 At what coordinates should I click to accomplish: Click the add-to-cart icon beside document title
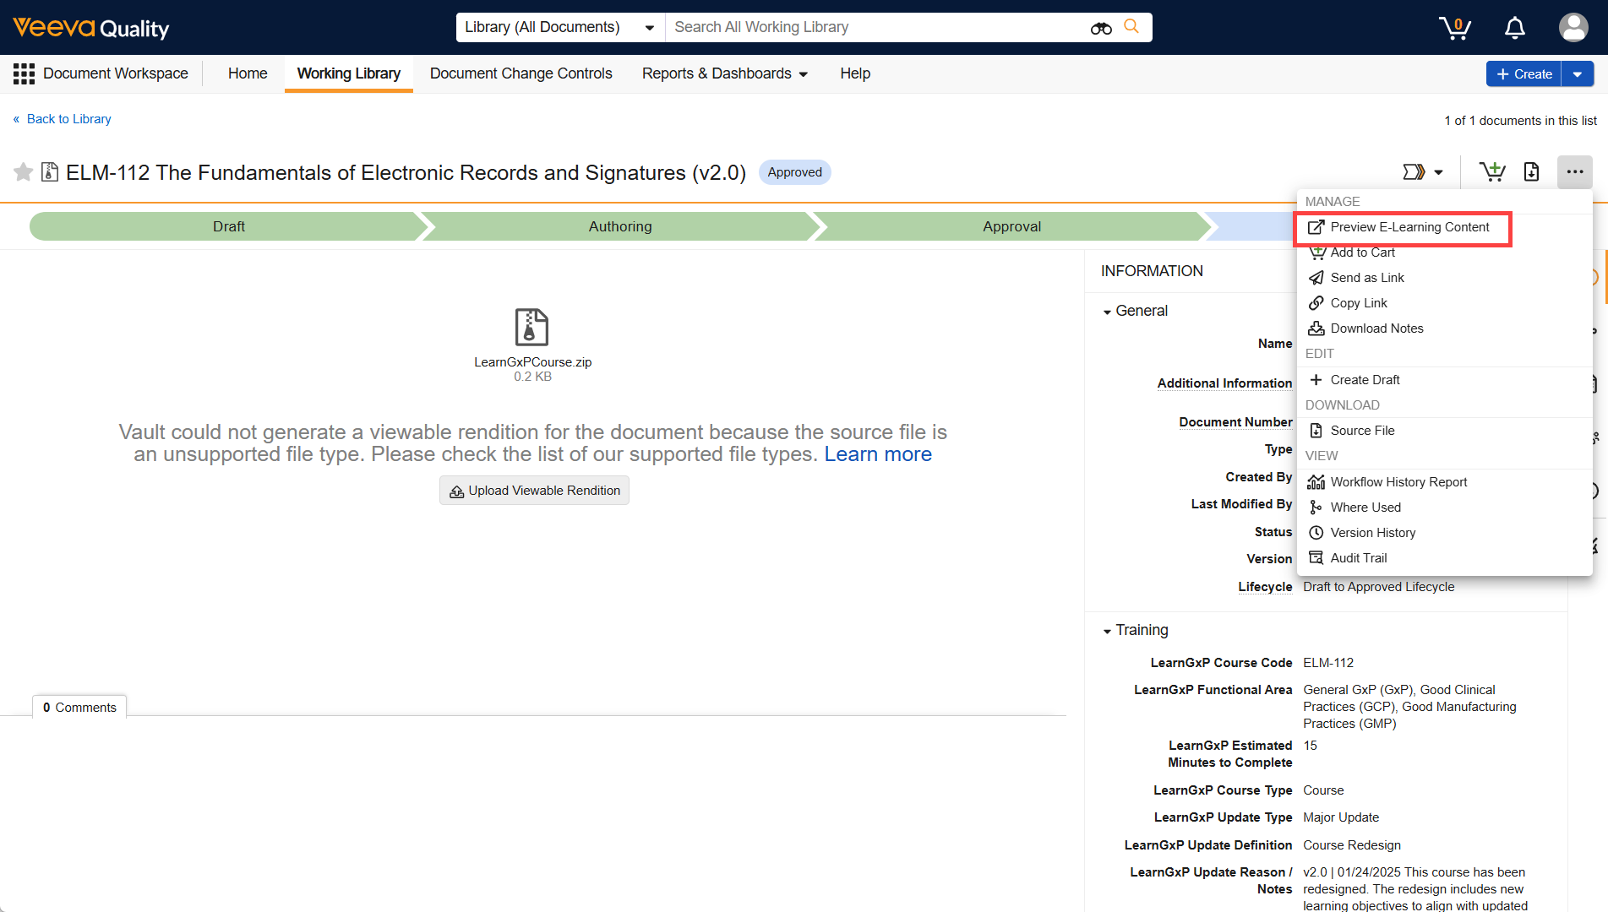click(x=1492, y=172)
